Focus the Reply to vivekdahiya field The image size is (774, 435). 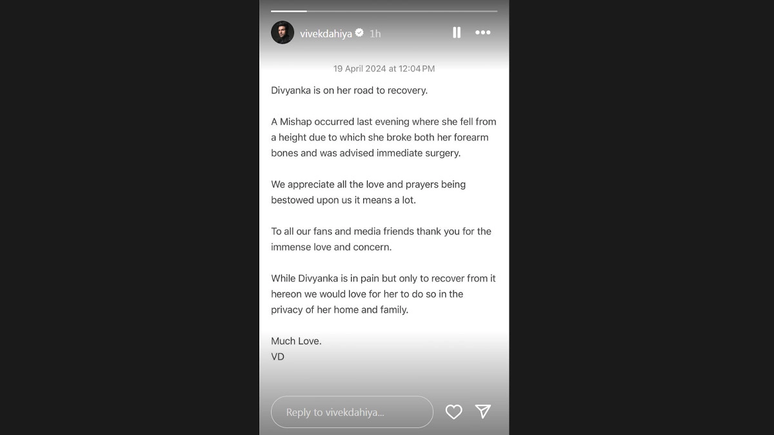tap(352, 412)
